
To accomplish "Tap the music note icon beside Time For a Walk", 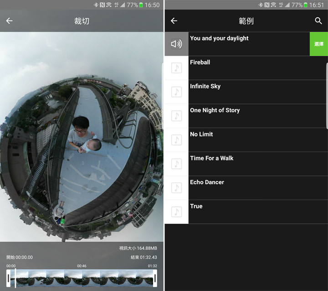I will pyautogui.click(x=176, y=164).
